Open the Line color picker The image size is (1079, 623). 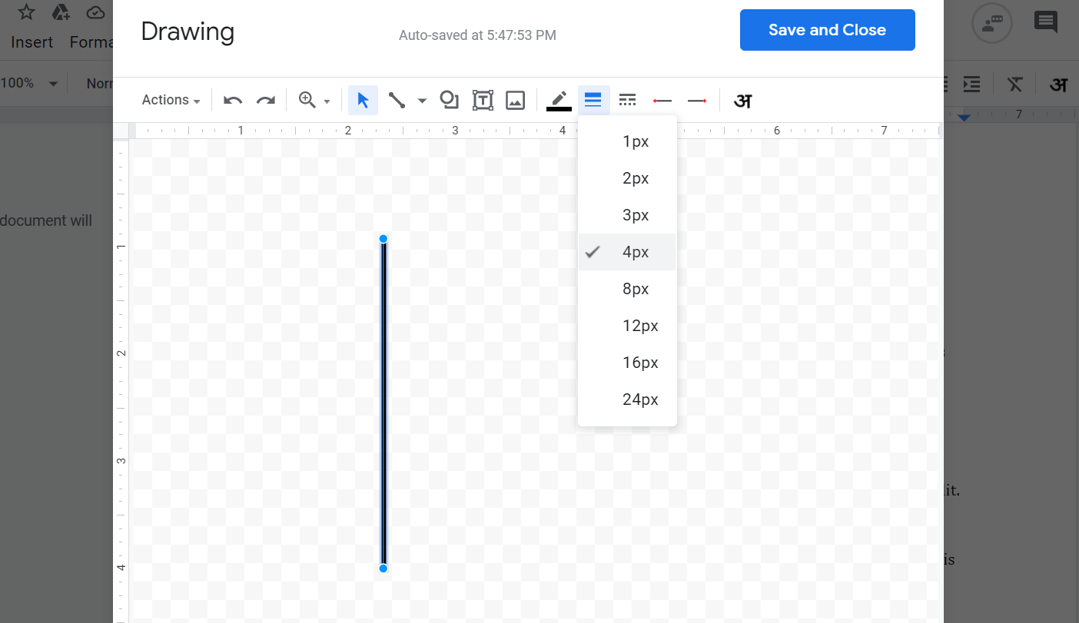click(559, 100)
